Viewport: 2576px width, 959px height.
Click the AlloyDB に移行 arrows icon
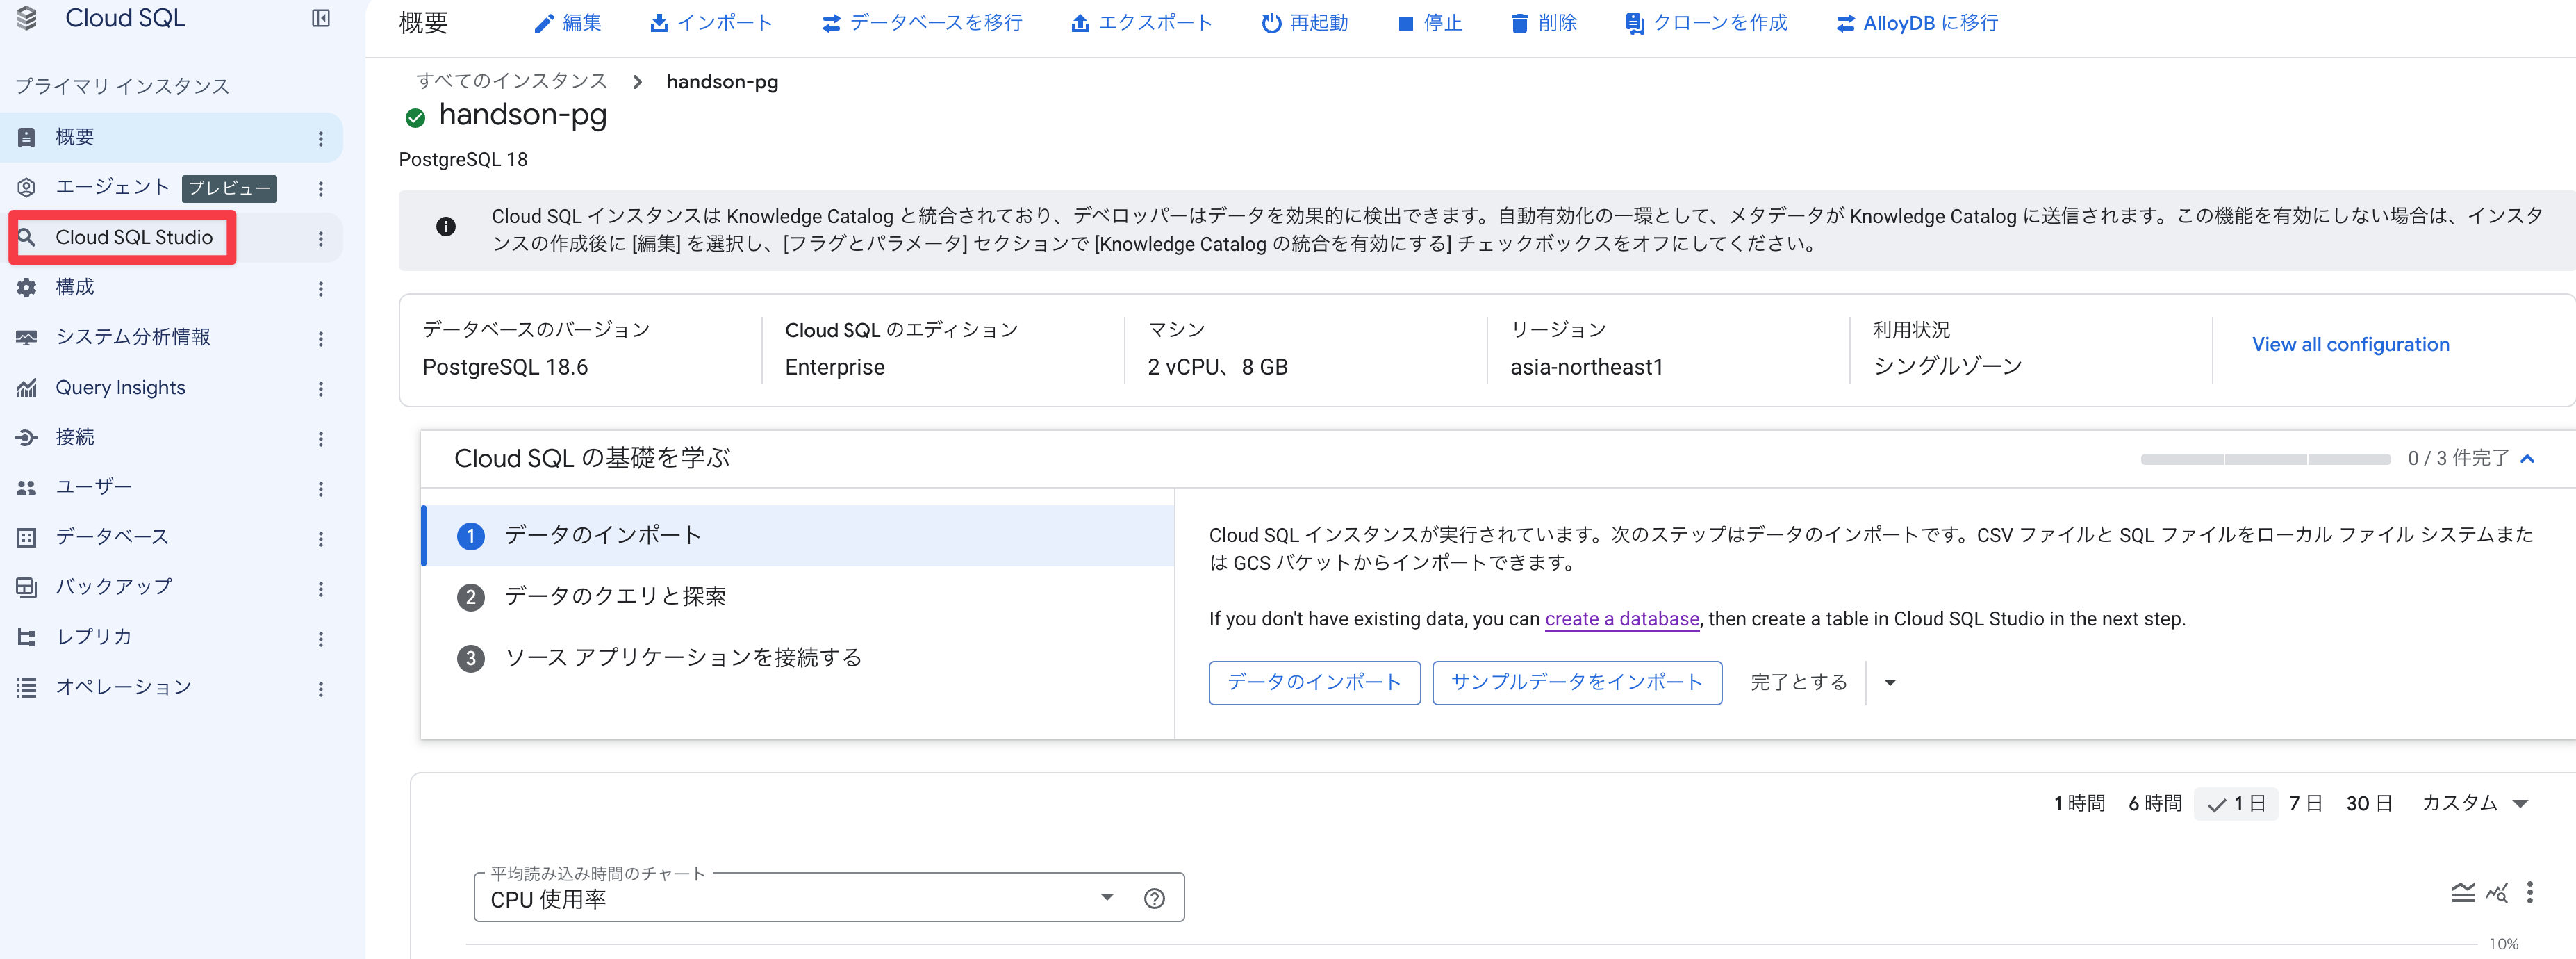1845,23
